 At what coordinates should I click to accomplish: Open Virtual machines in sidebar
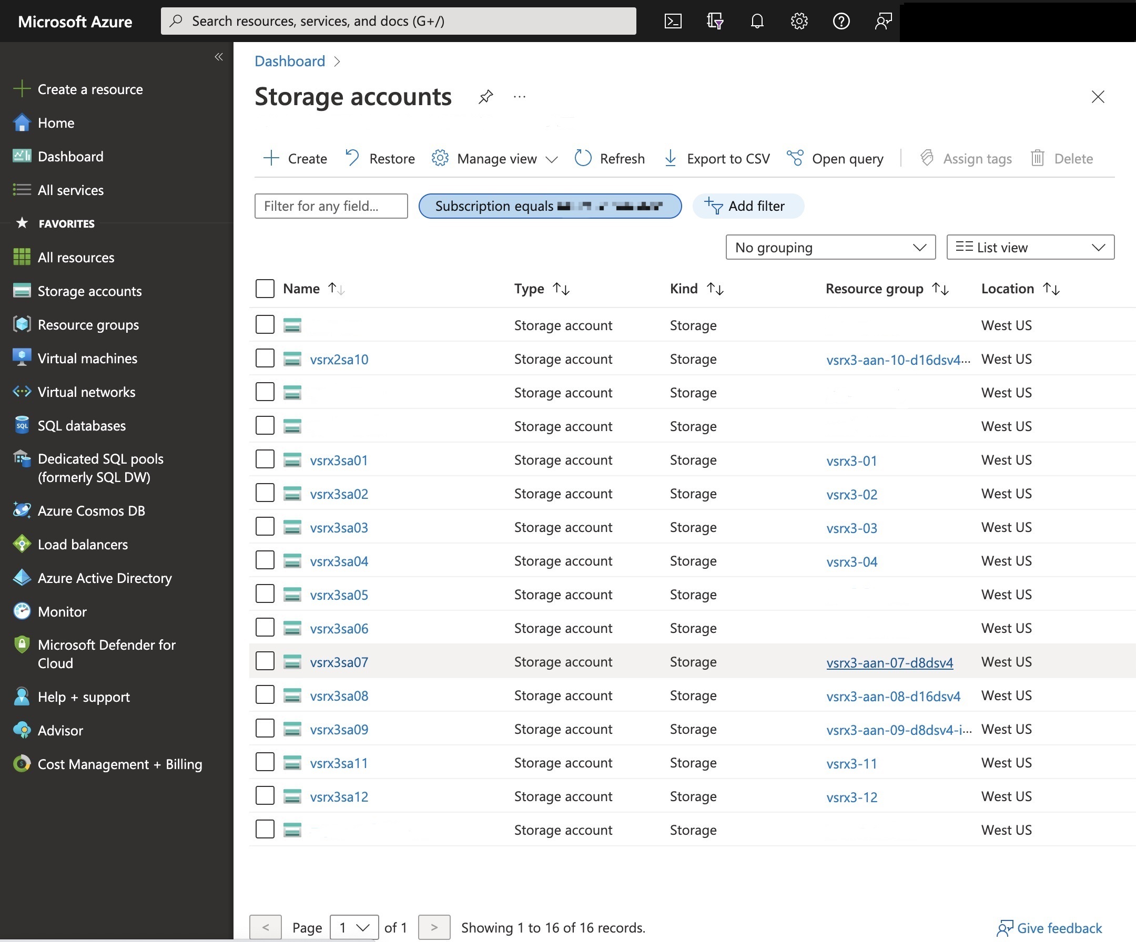coord(87,359)
